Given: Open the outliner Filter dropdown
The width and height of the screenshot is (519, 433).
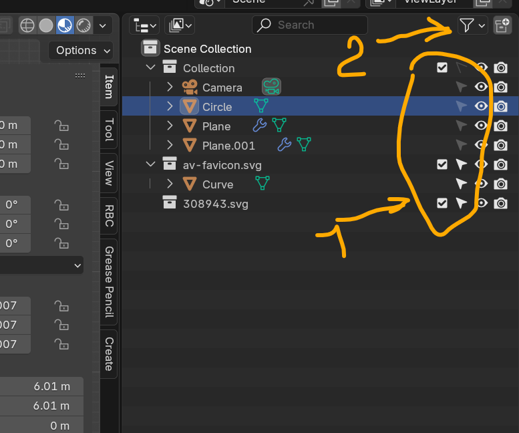Looking at the screenshot, I should click(472, 25).
